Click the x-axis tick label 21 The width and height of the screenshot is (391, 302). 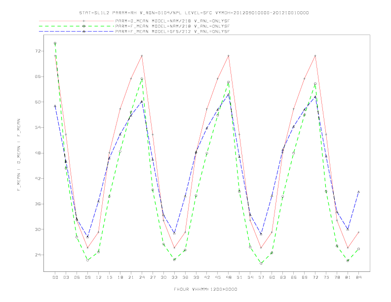[131, 277]
